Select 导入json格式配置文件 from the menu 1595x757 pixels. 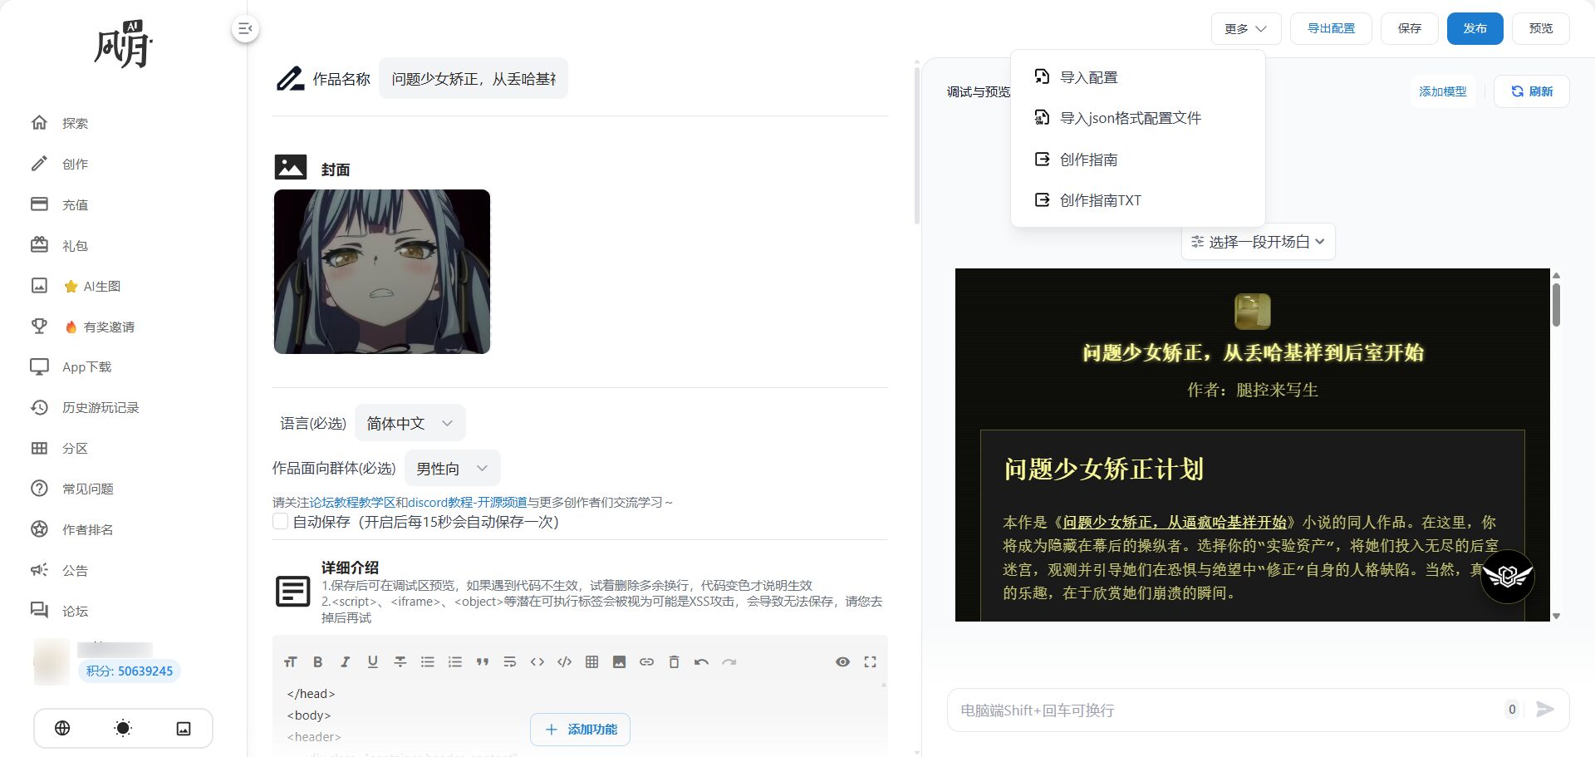[1130, 118]
